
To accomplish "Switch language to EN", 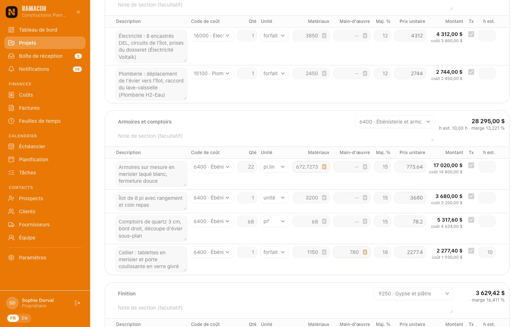I will tap(25, 318).
